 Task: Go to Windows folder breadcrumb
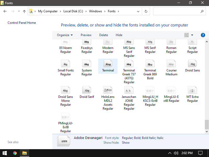click(95, 11)
